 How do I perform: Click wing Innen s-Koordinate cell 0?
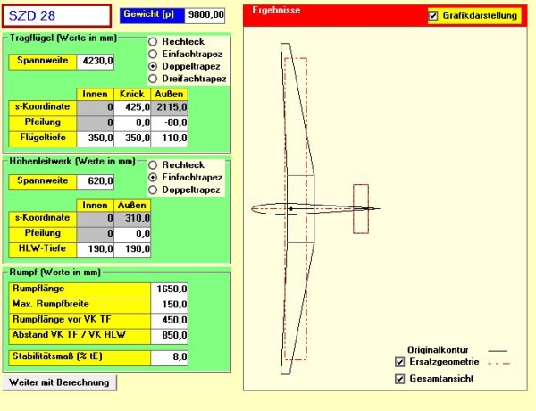[x=96, y=107]
